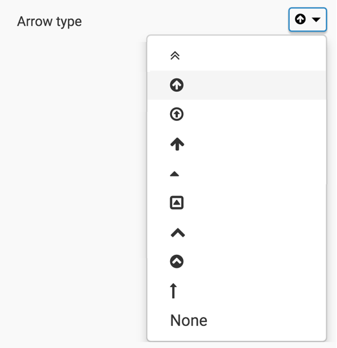Click the last icon row above None
Image resolution: width=337 pixels, height=348 pixels.
pos(237,291)
